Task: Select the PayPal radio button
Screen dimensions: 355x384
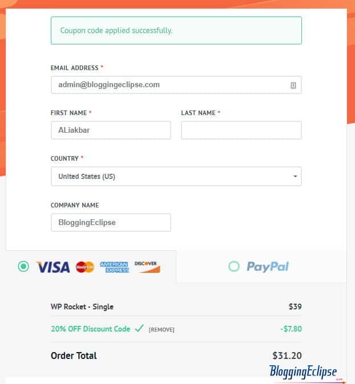Action: [234, 267]
